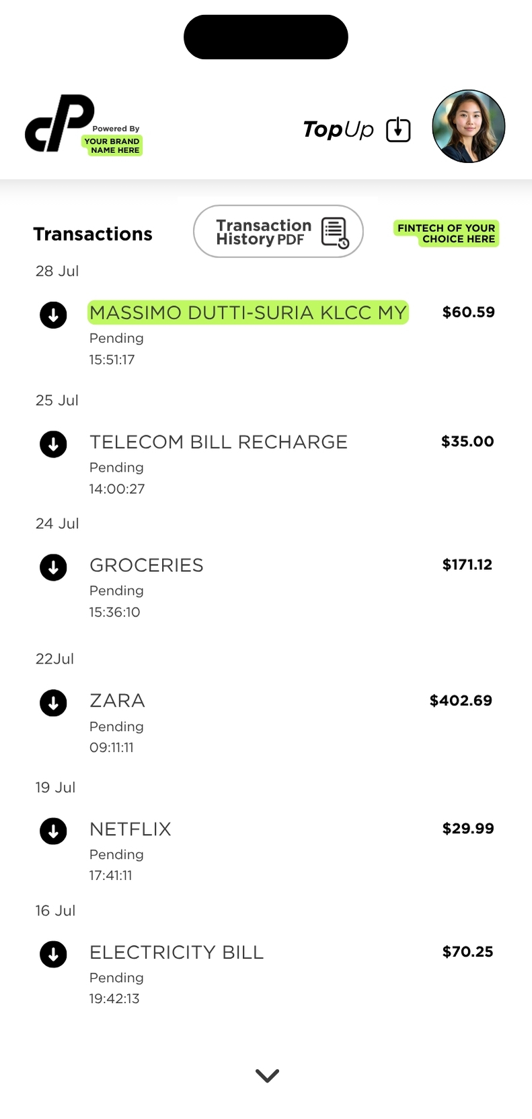Screen dimensions: 532x1119
Task: Tap the arrow icon beside Electricity Bill
Action: pyautogui.click(x=53, y=954)
